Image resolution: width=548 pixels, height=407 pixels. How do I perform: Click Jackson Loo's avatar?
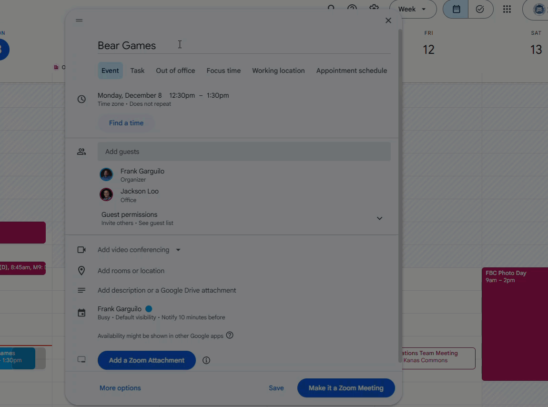[106, 195]
